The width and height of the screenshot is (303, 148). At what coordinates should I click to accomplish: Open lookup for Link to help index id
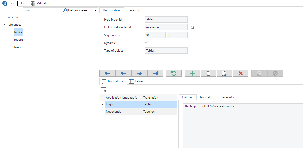pyautogui.click(x=192, y=27)
